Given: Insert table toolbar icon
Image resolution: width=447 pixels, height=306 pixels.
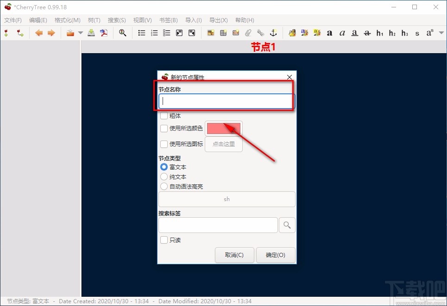Looking at the screenshot, I should click(223, 33).
